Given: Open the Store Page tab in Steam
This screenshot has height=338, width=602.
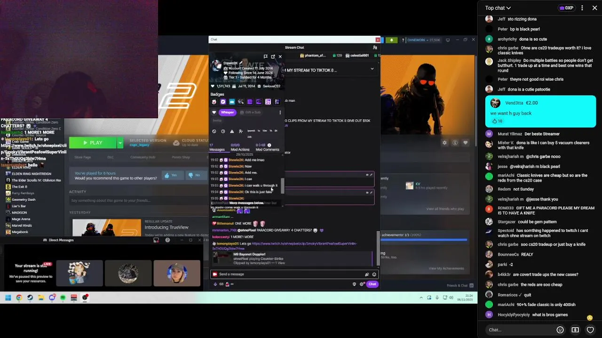Looking at the screenshot, I should pos(83,157).
